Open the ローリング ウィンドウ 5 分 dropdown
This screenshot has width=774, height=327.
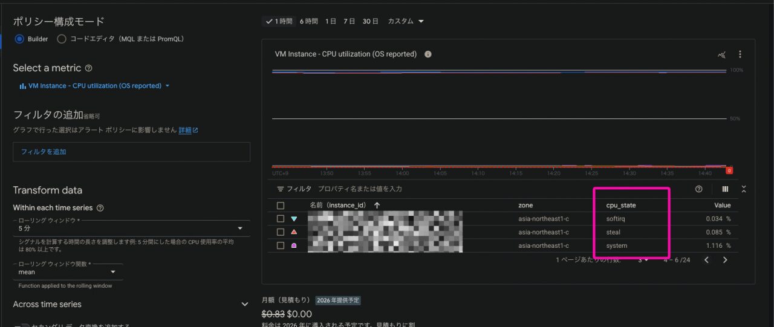pyautogui.click(x=130, y=228)
